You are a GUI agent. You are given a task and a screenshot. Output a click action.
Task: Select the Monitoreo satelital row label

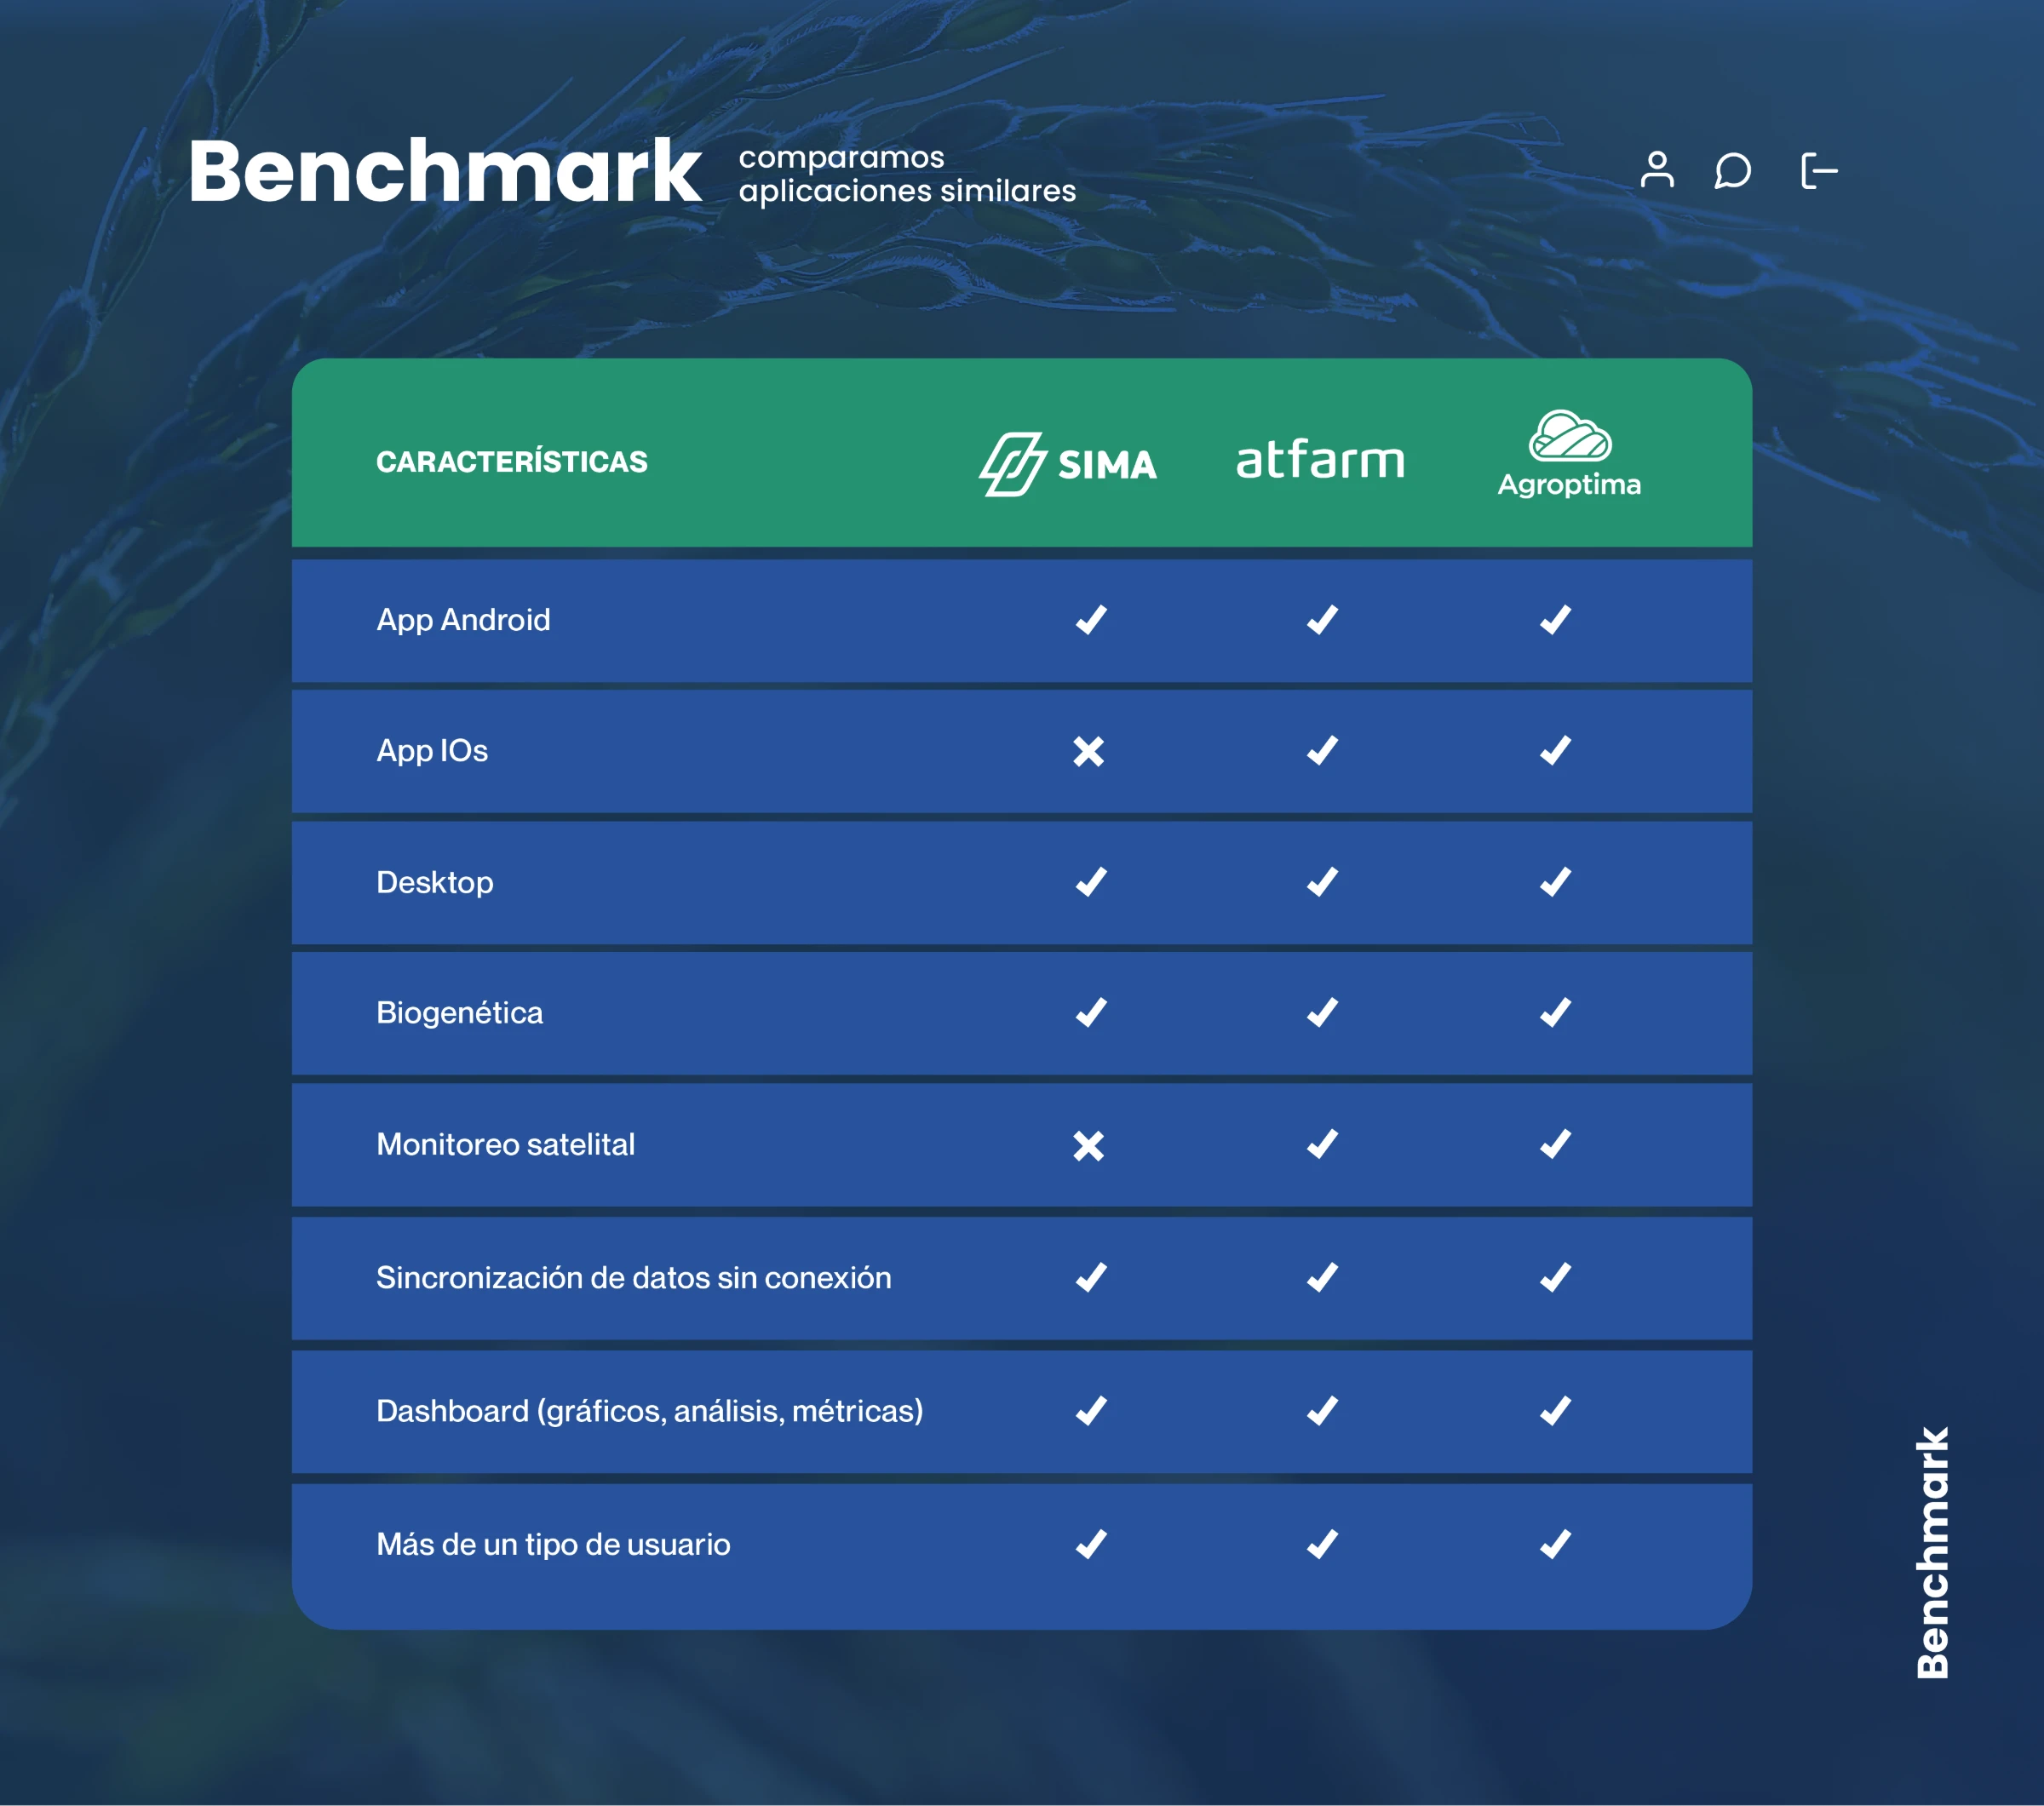(x=506, y=1144)
